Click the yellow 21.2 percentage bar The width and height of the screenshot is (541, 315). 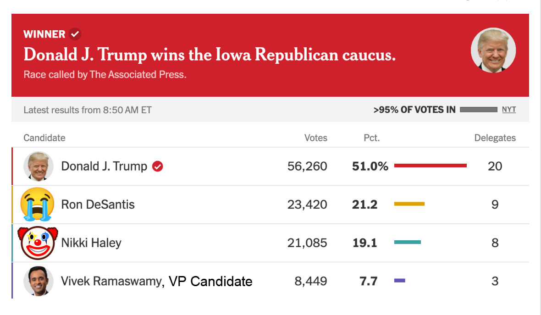pyautogui.click(x=409, y=204)
